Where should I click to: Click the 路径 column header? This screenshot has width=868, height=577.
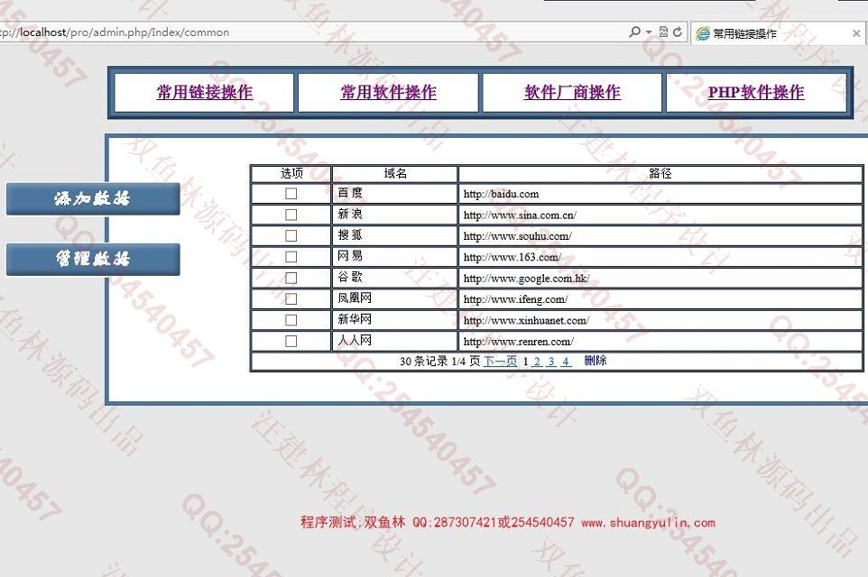coord(660,174)
